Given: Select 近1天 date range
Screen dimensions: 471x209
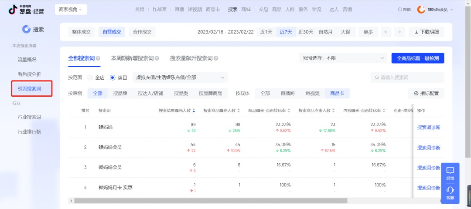Looking at the screenshot, I should (266, 32).
